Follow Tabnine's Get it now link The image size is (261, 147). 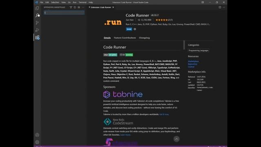tap(164, 114)
